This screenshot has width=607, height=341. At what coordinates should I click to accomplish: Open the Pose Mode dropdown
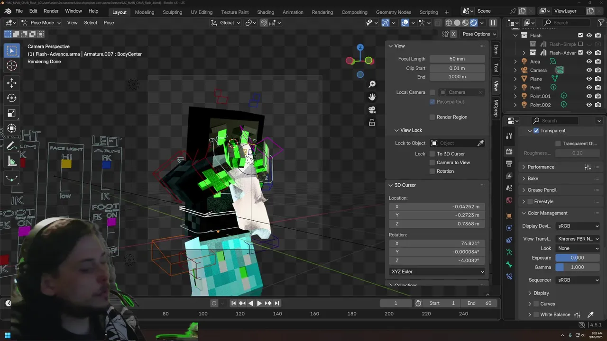[x=41, y=23]
